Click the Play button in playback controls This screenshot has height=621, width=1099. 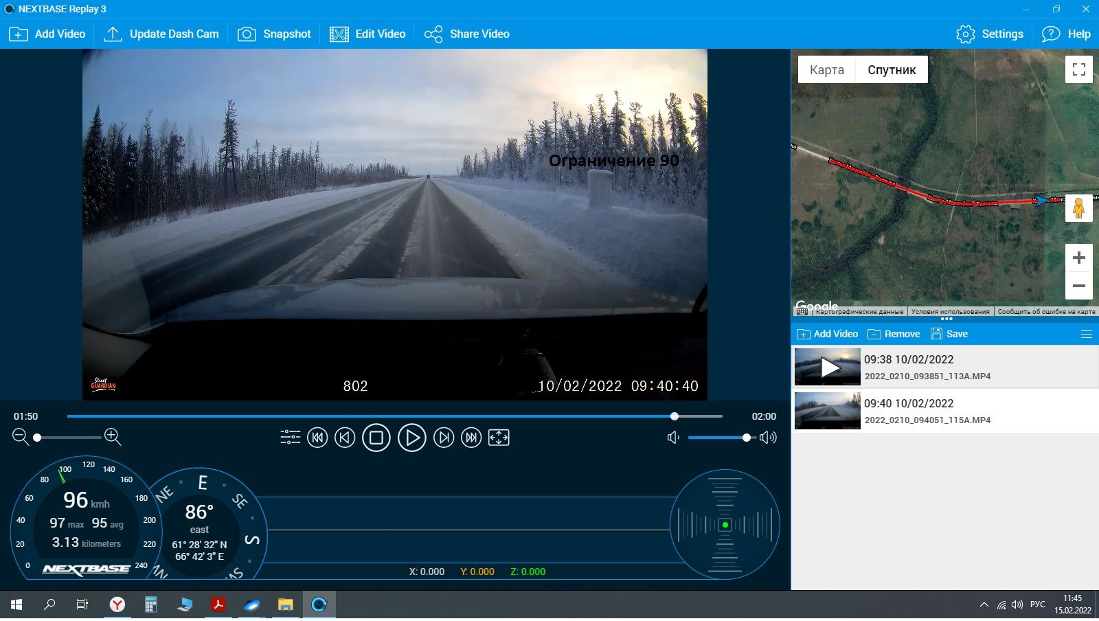tap(411, 438)
